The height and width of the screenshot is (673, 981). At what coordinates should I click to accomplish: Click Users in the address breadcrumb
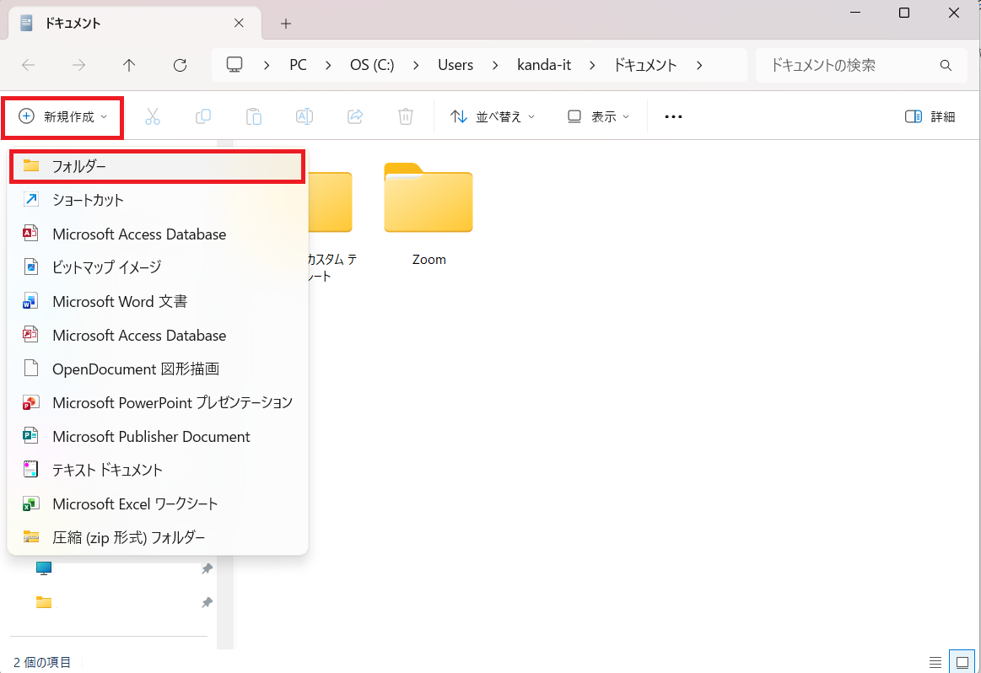pyautogui.click(x=455, y=65)
